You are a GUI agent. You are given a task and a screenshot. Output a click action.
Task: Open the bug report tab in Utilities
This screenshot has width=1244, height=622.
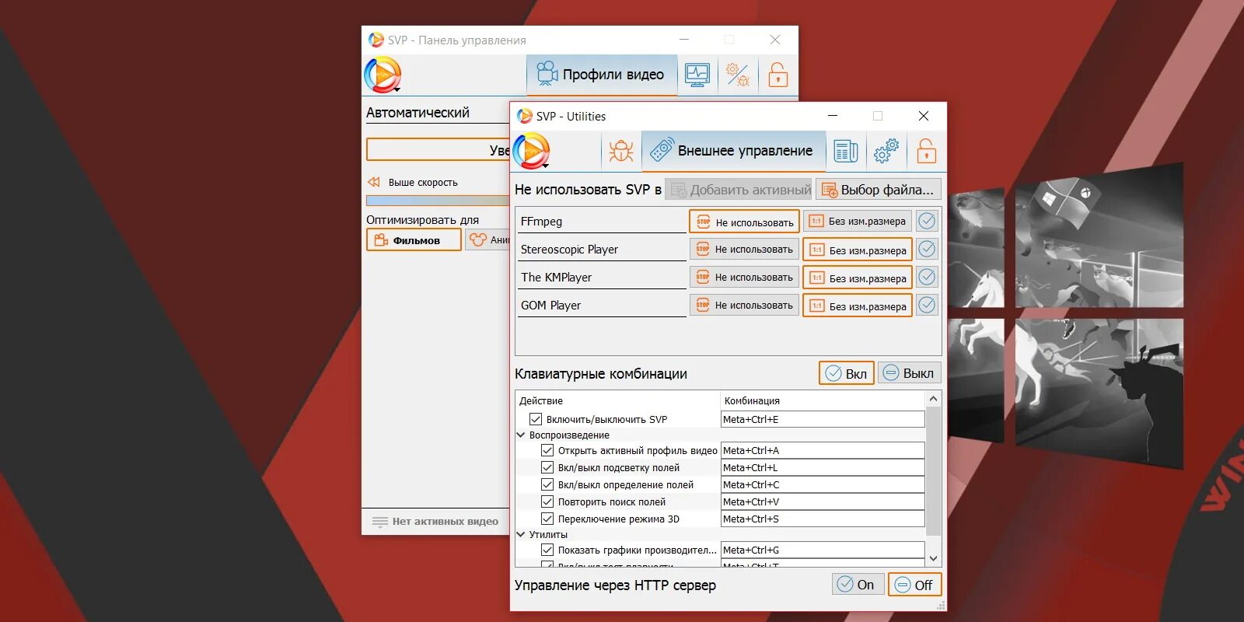point(620,151)
